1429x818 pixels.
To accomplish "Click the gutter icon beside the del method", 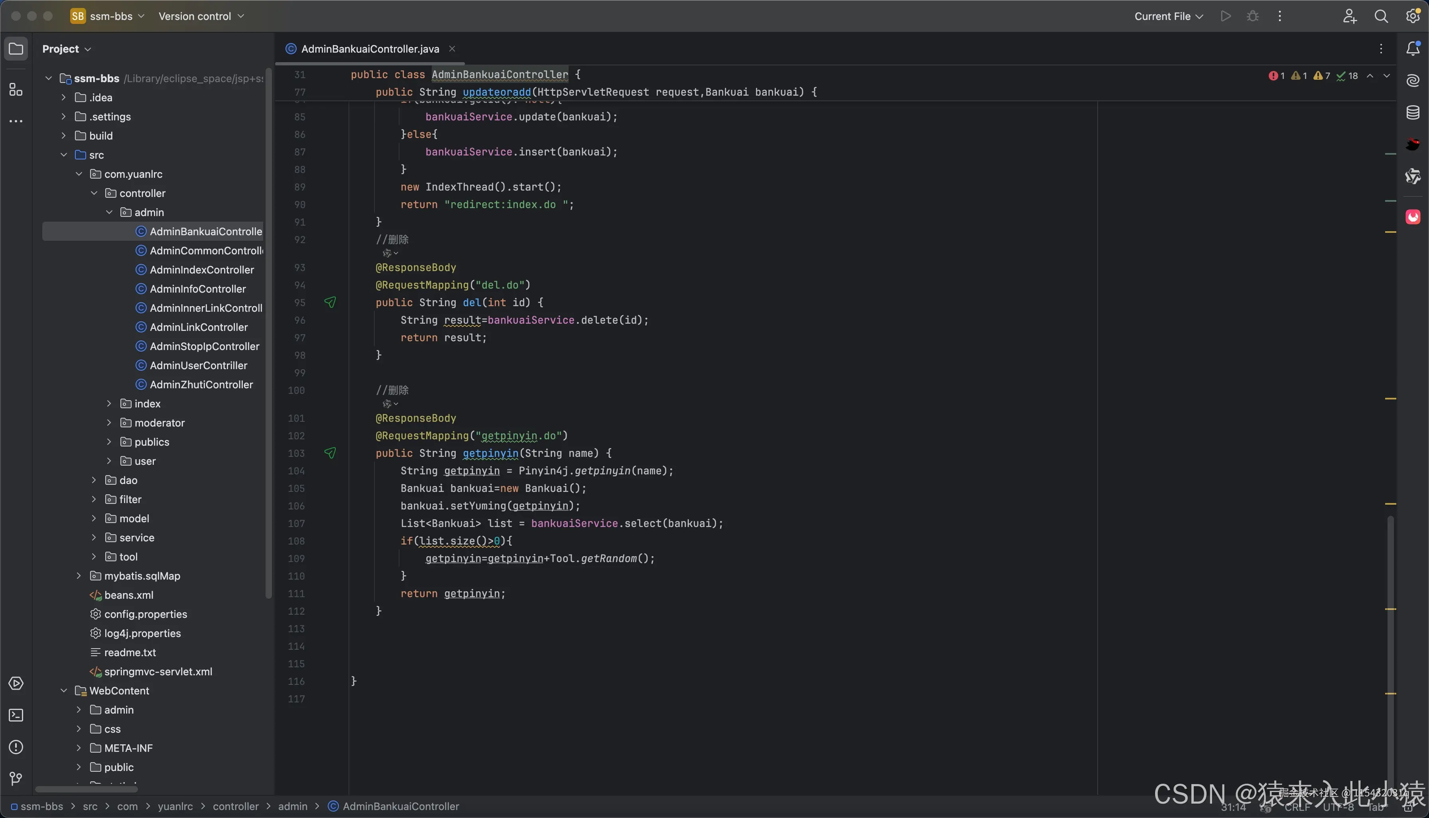I will [x=330, y=302].
